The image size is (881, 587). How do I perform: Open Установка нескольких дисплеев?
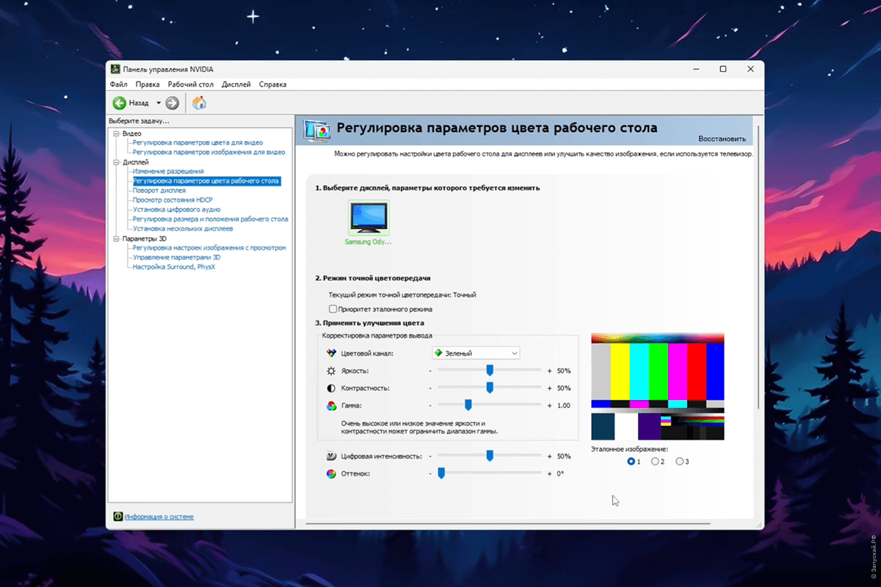point(183,228)
